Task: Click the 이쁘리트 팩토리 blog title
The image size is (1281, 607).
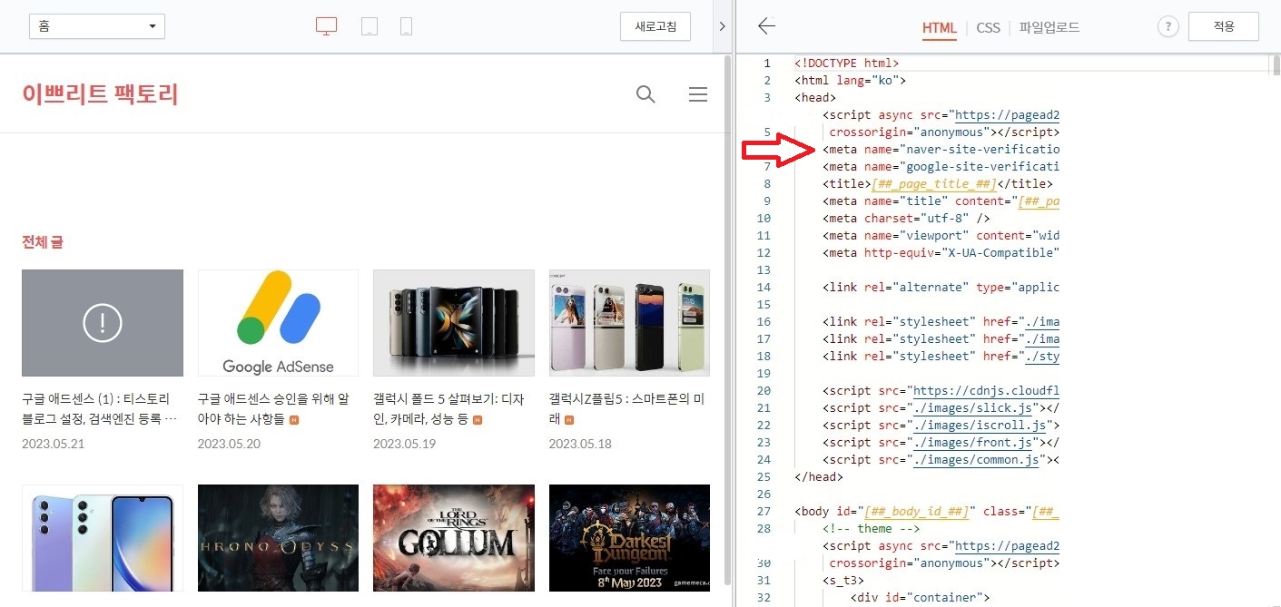Action: coord(100,94)
